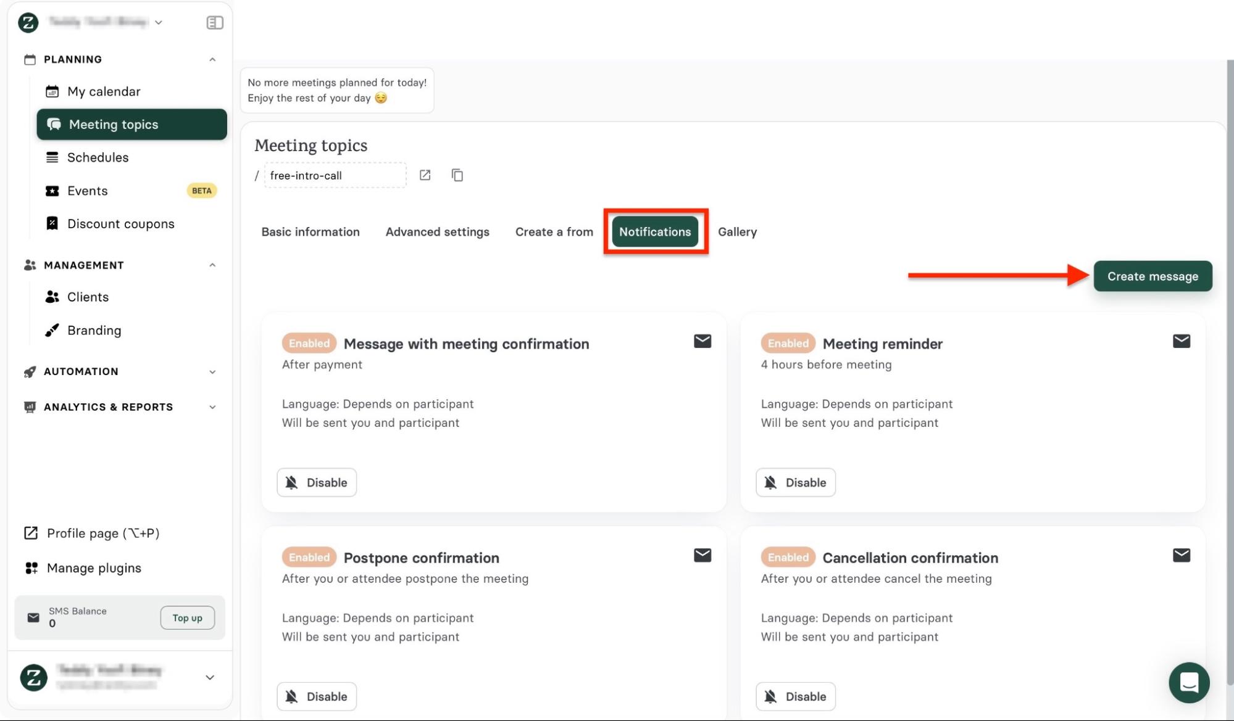Top up the SMS balance
The image size is (1234, 721).
[x=187, y=618]
